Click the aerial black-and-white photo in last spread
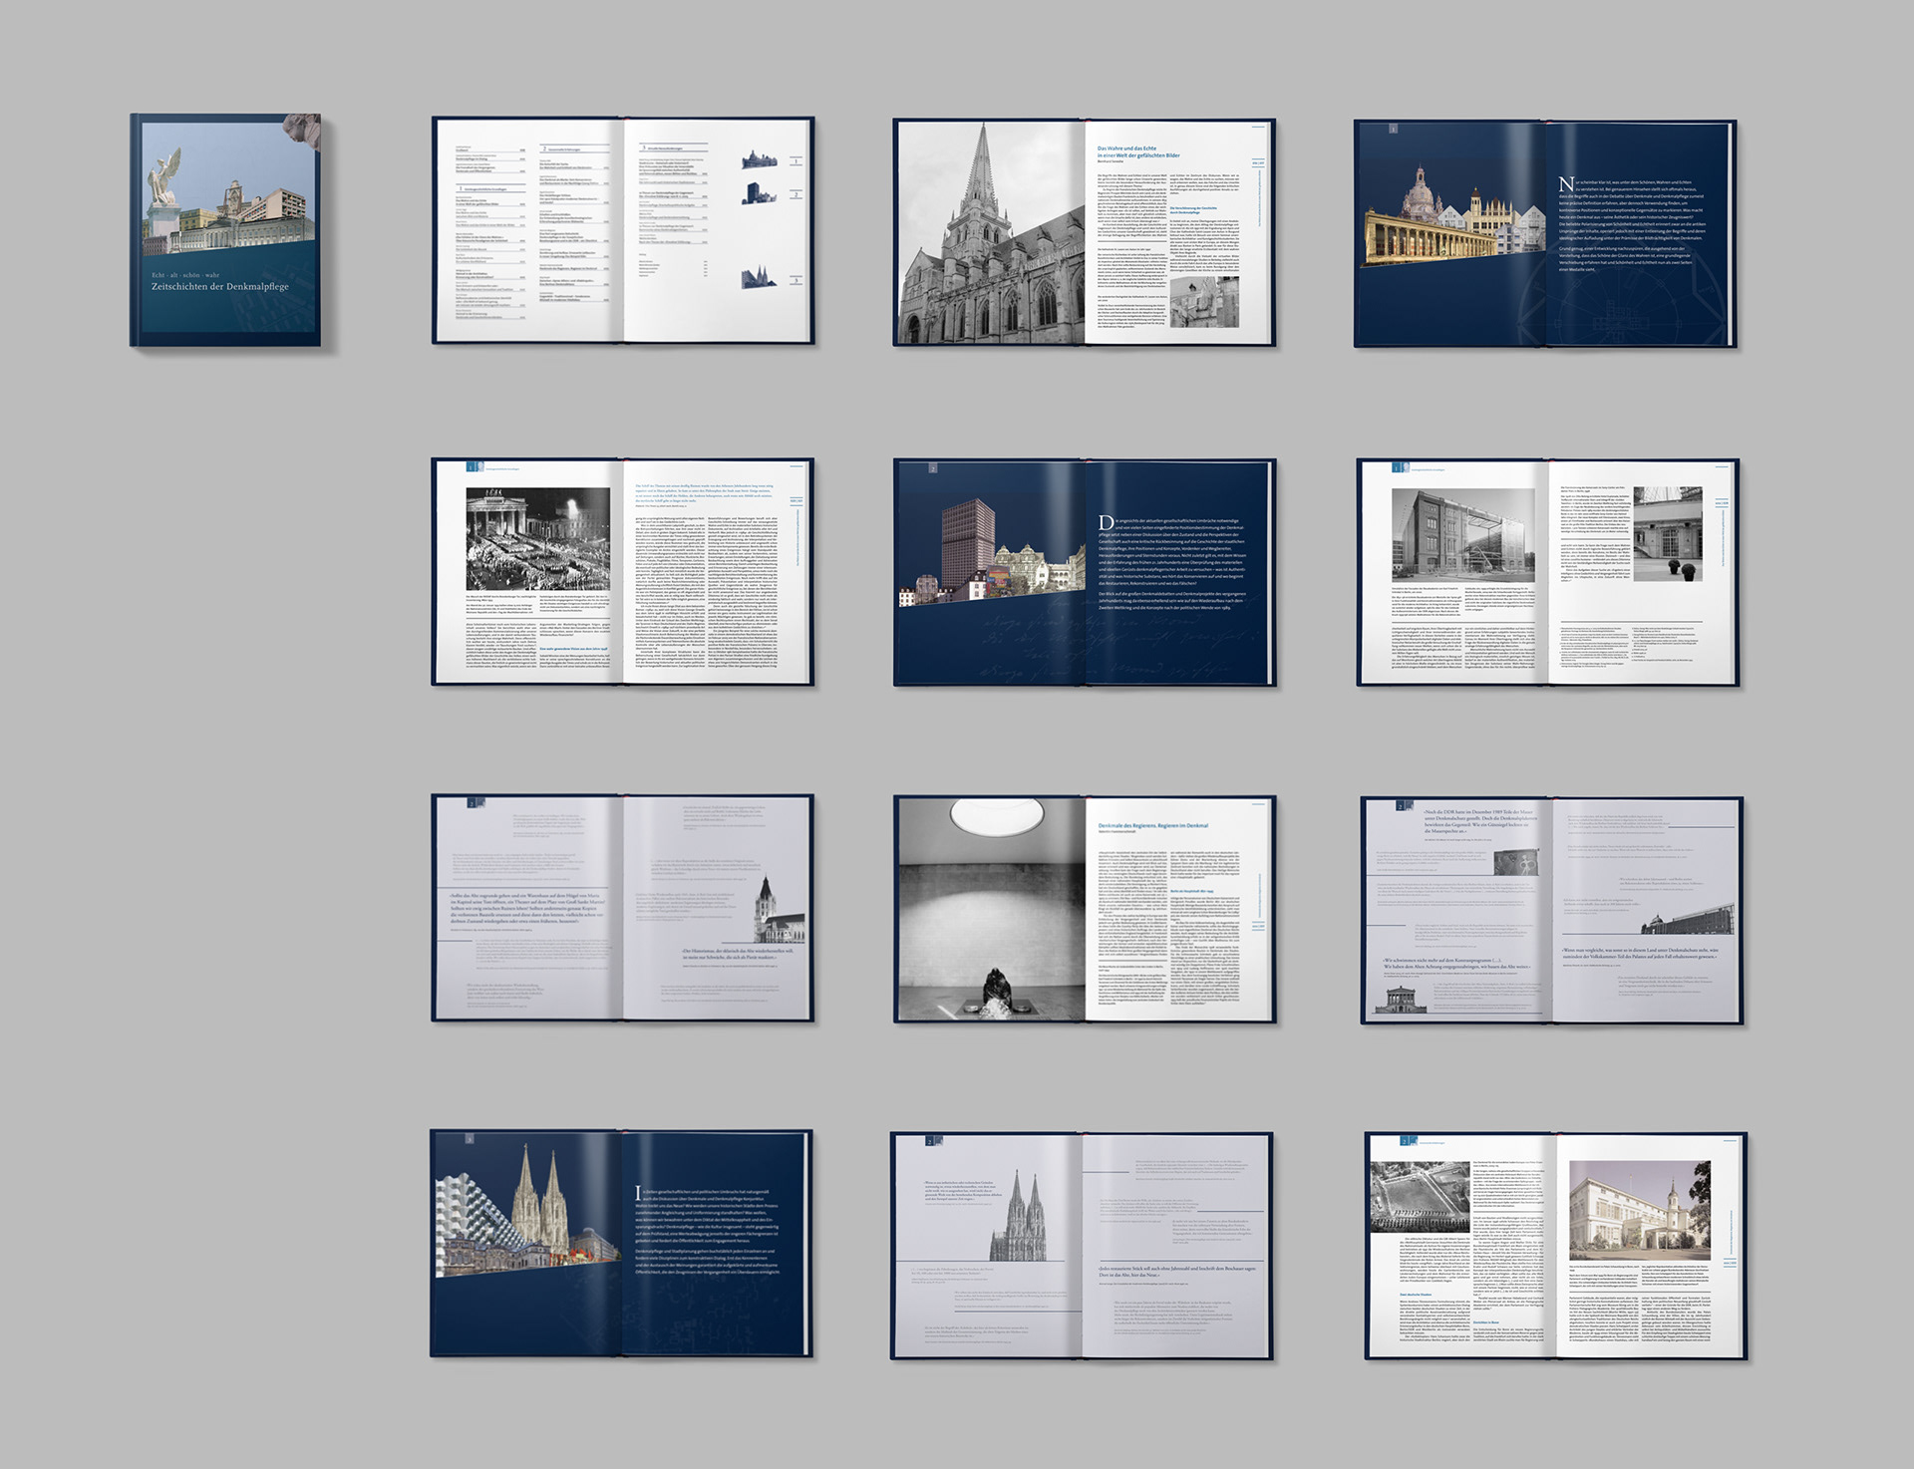The height and width of the screenshot is (1469, 1914). [1419, 1196]
